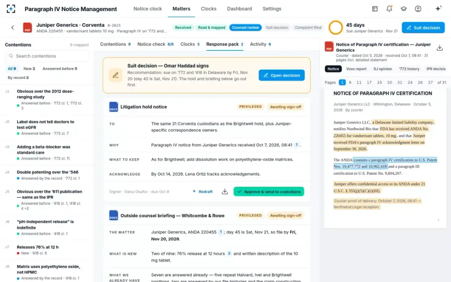The height and width of the screenshot is (282, 451).
Task: Open the graduation cap help icon
Action: click(x=403, y=9)
